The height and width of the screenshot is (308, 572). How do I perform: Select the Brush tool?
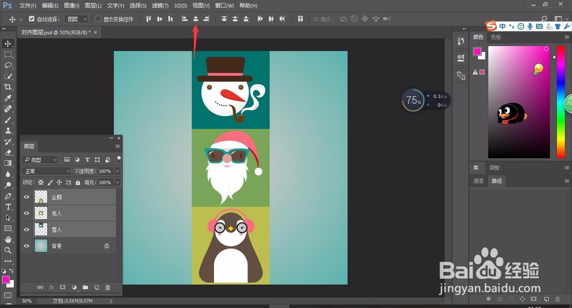click(7, 120)
